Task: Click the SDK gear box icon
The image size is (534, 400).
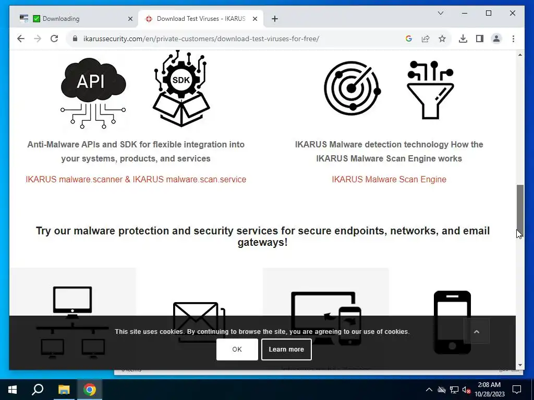Action: [181, 89]
